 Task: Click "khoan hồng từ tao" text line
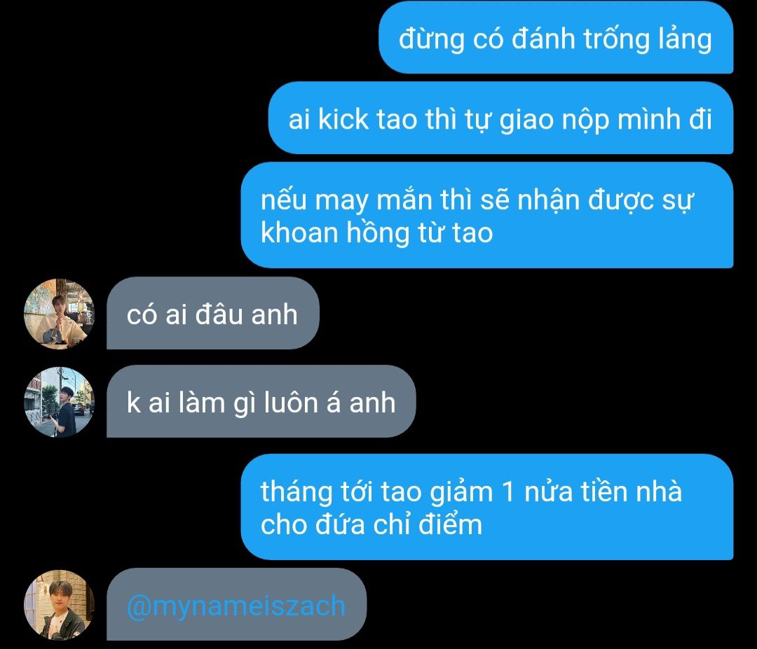376,233
